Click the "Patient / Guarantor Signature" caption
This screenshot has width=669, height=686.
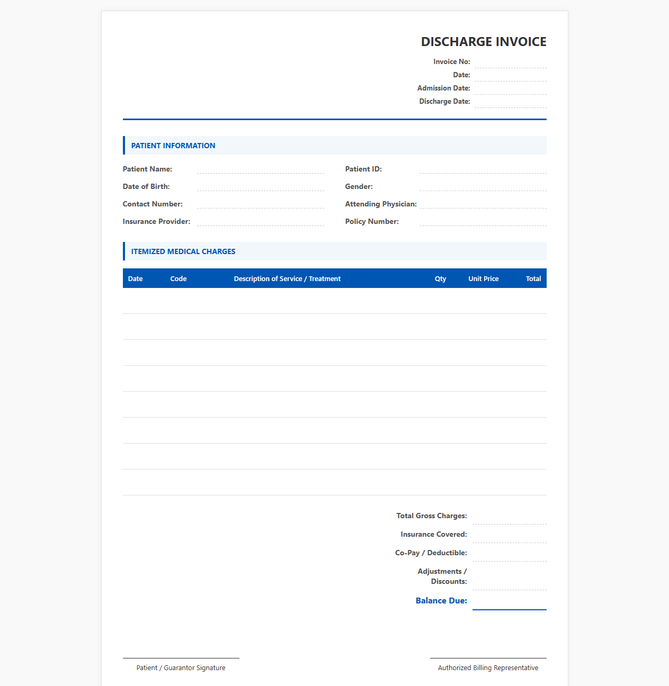[181, 668]
